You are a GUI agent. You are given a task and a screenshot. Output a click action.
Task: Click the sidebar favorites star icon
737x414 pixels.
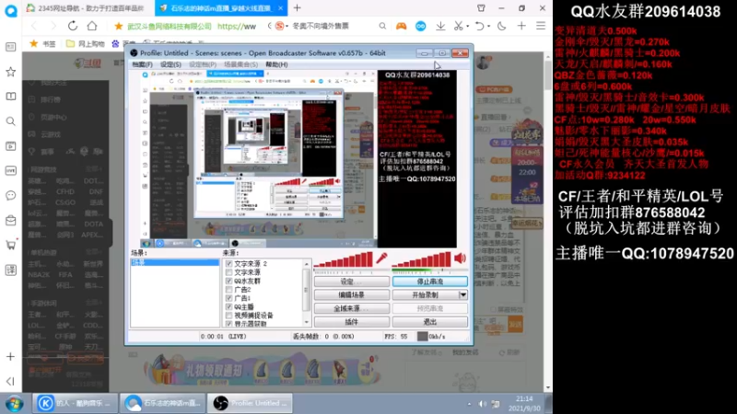point(10,72)
